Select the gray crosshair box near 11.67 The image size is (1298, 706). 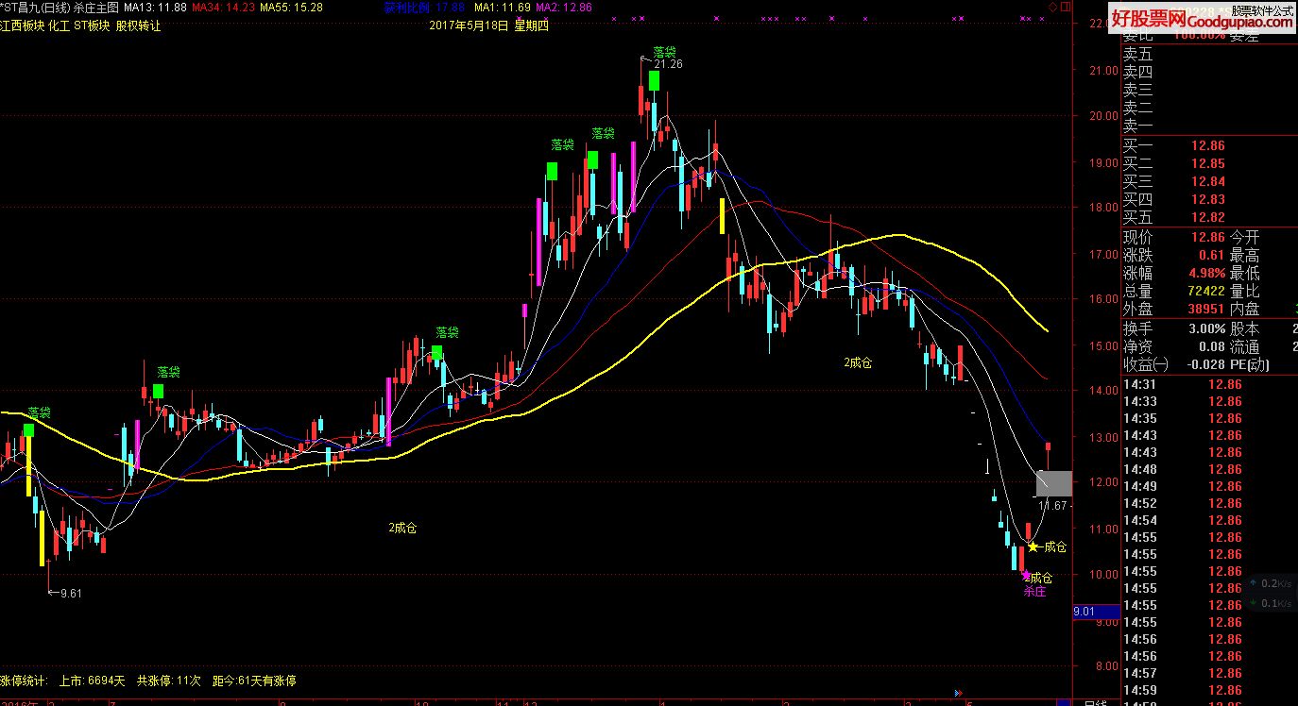pos(1054,483)
